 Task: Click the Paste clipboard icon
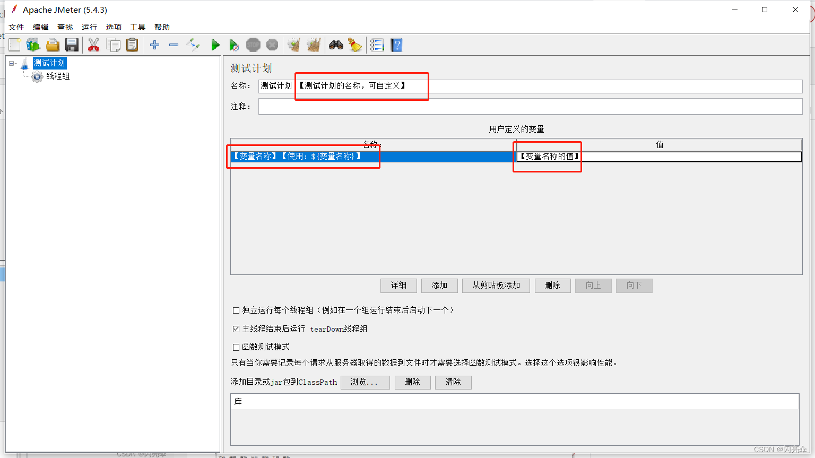(132, 45)
